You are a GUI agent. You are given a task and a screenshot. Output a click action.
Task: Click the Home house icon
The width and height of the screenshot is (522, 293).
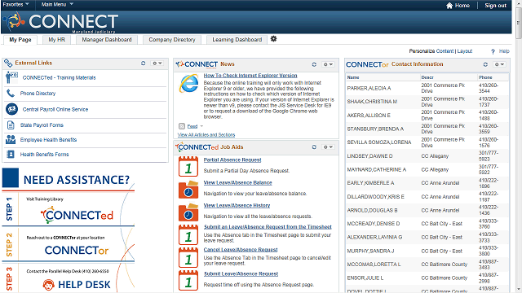click(449, 6)
